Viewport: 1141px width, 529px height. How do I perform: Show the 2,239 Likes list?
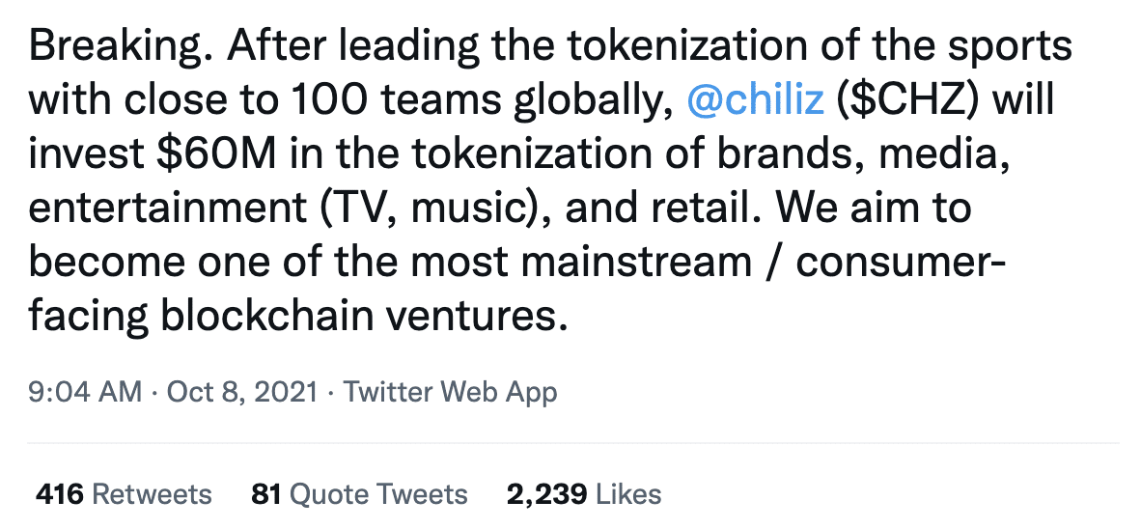point(584,495)
